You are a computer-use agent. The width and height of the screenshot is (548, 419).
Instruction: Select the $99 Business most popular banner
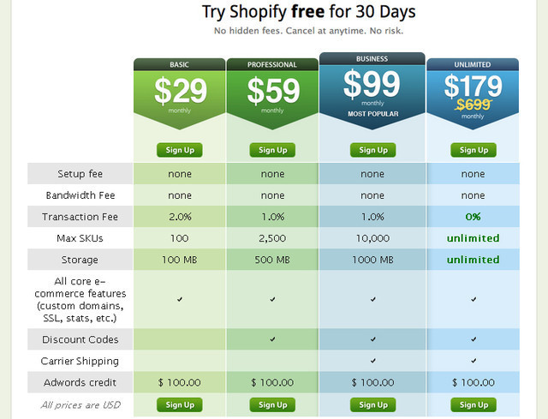(x=372, y=90)
